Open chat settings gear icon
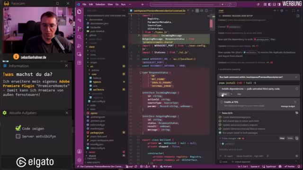The image size is (303, 170). click(282, 11)
